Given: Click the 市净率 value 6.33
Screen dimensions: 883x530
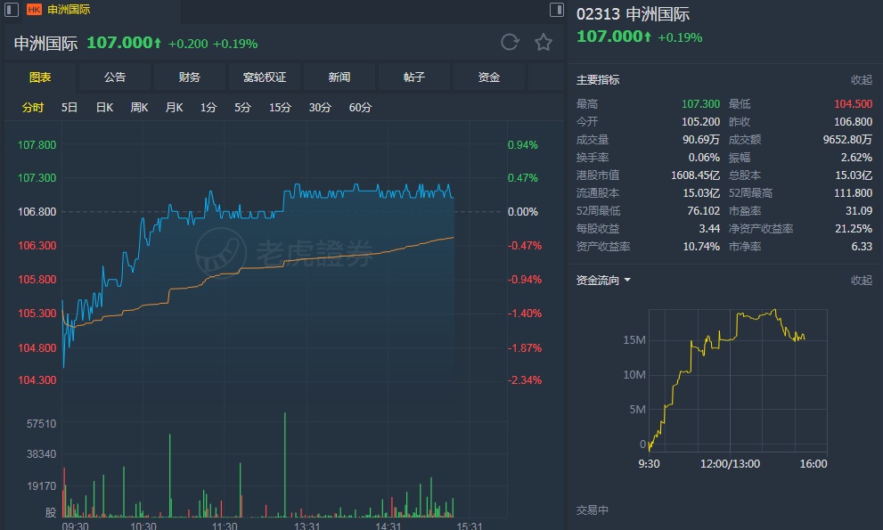Looking at the screenshot, I should pos(862,247).
